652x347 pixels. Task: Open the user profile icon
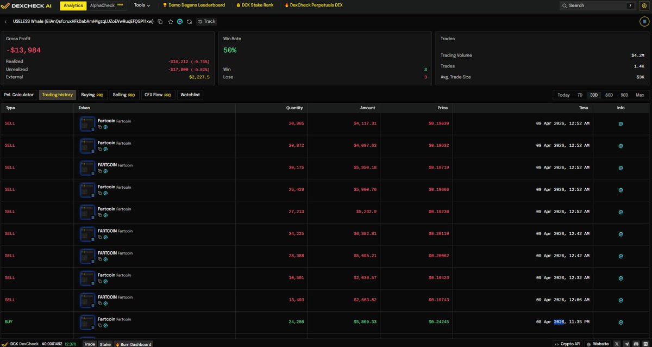coord(644,5)
